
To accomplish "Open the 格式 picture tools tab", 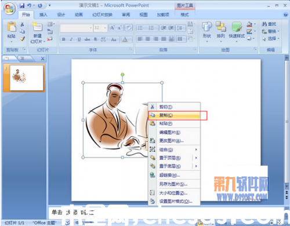I will tap(184, 14).
